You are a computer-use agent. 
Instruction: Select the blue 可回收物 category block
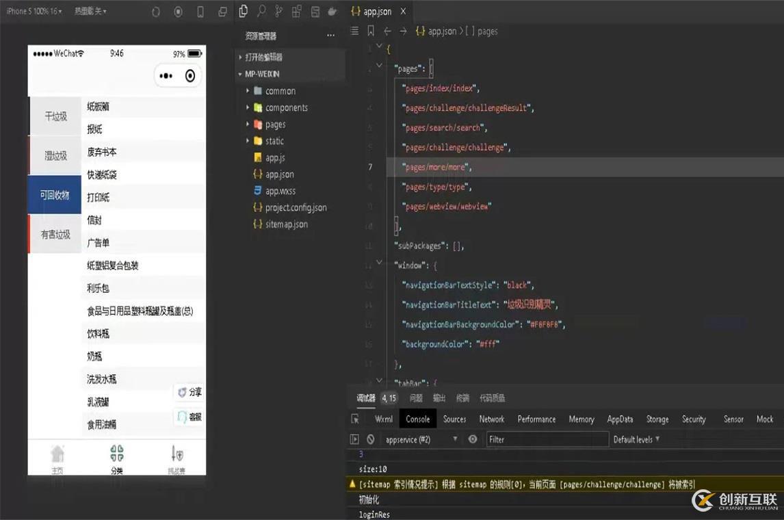(55, 195)
